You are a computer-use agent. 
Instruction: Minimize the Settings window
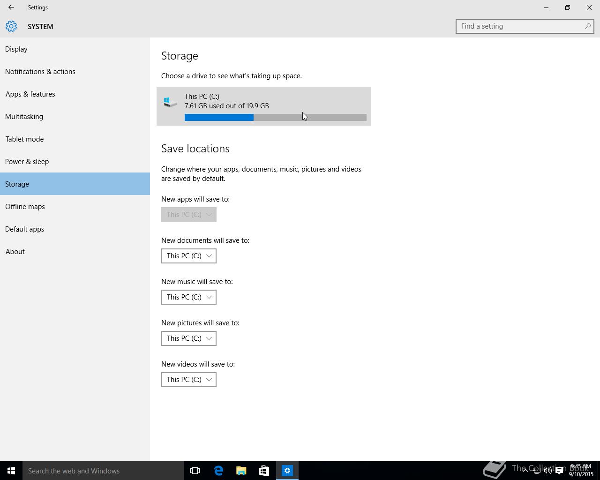point(546,7)
